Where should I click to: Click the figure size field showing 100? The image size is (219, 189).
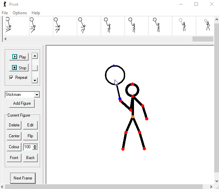[28, 147]
